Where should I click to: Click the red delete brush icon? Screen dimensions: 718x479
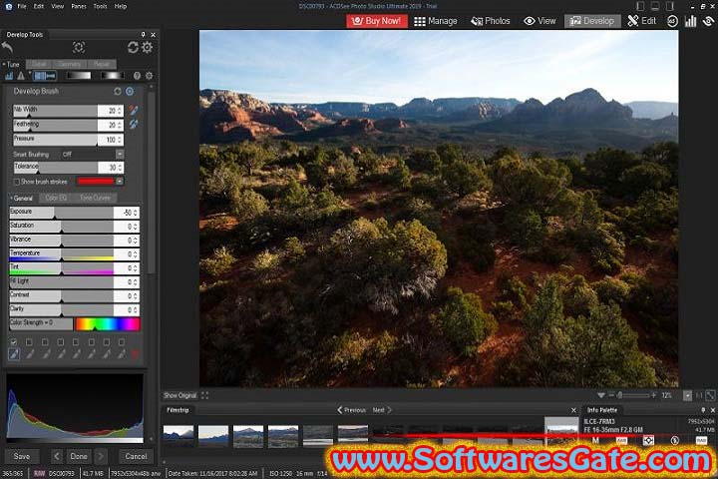click(x=136, y=354)
